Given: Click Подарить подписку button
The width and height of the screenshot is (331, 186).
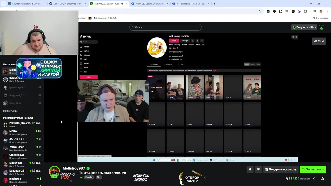Looking at the screenshot, I should click(281, 169).
